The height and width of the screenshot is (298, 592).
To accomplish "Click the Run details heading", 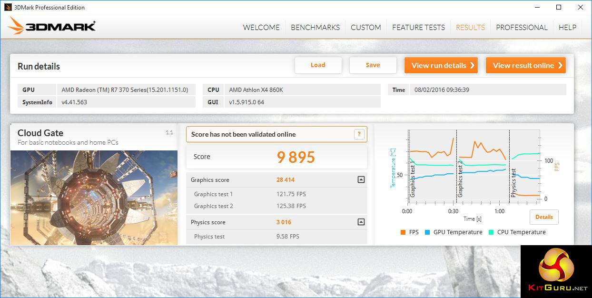I will coord(39,66).
